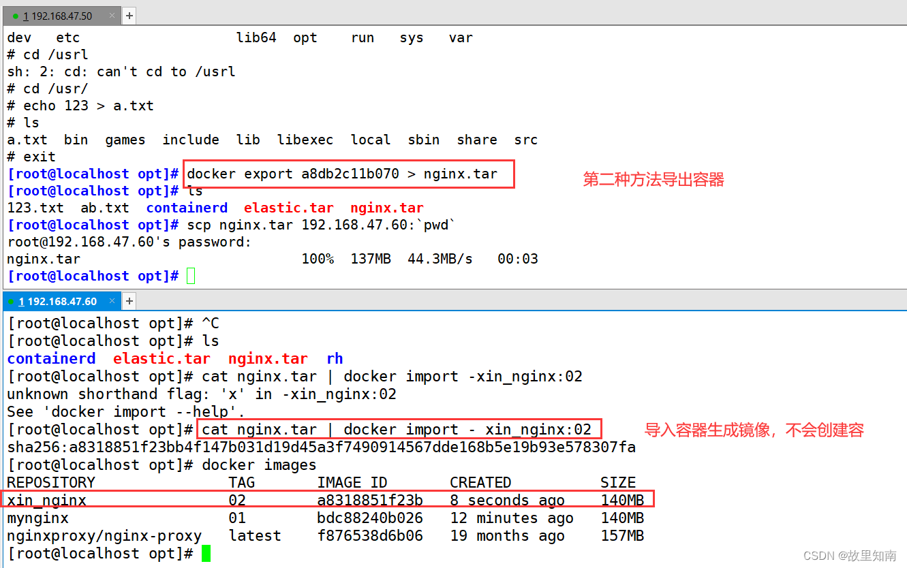Click the "137MB" transfer size value
Screen dimensions: 907x568
click(371, 259)
